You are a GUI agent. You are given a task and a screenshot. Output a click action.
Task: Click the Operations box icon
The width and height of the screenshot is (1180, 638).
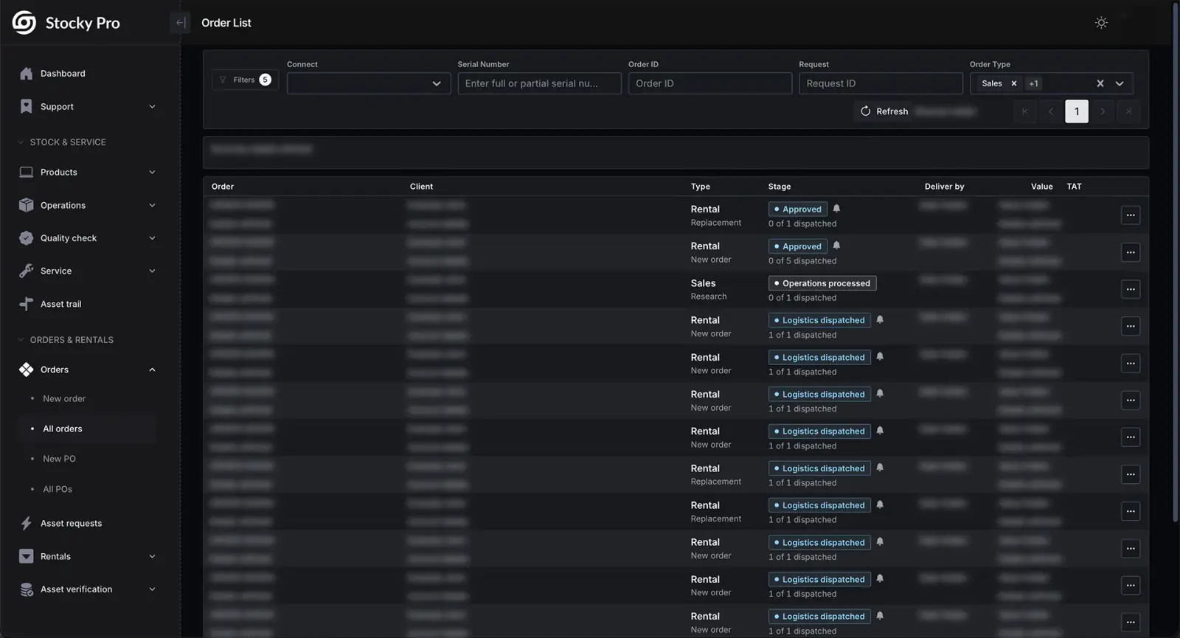point(27,205)
